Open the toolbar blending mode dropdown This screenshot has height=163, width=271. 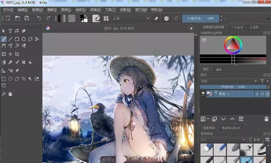tap(131, 18)
